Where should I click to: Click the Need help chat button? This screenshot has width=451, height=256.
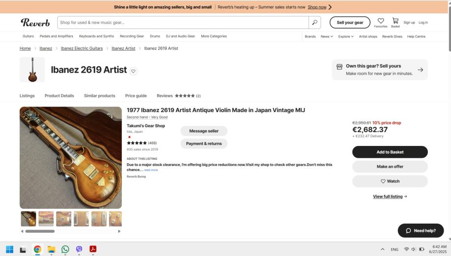420,230
